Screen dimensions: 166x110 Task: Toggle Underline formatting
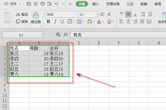62,21
